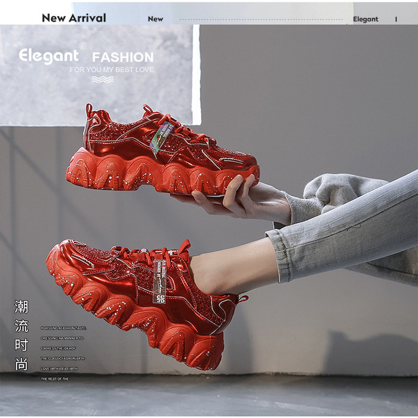Click the "Elegant" label at top right
418x418 pixels.
coord(365,19)
